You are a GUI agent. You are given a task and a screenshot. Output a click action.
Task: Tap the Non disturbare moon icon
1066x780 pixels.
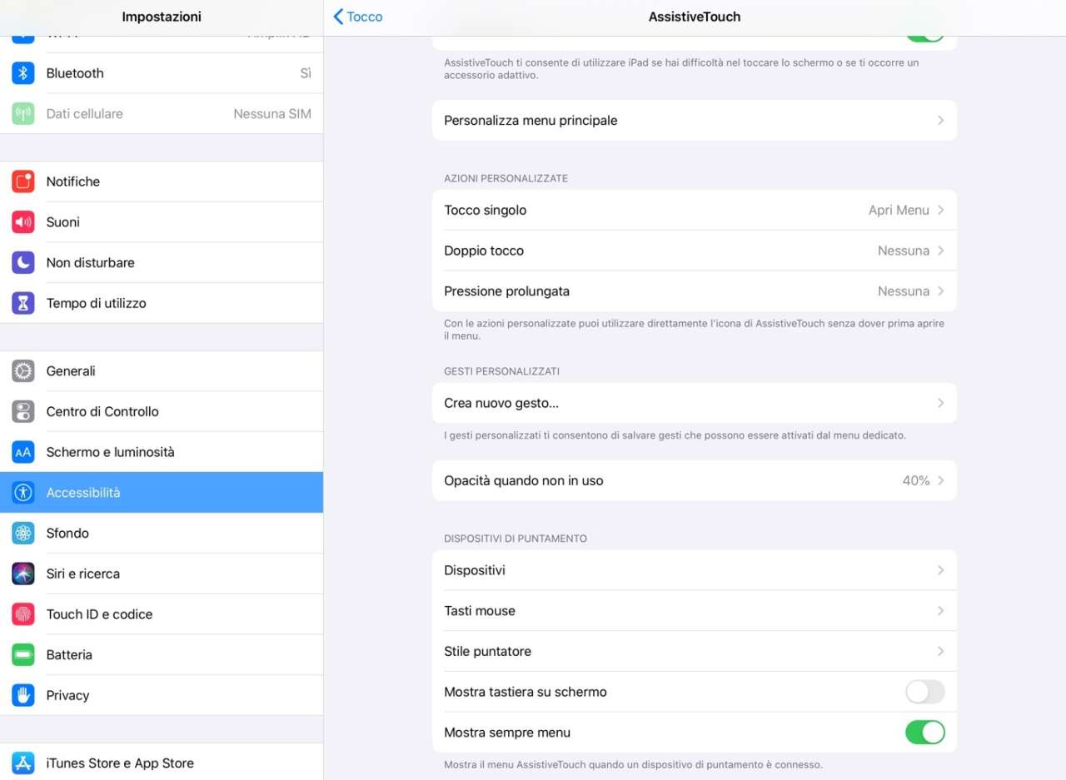[x=23, y=263]
